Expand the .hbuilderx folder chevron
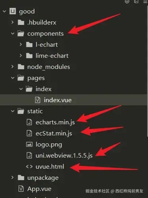This screenshot has width=148, height=198. [12, 22]
